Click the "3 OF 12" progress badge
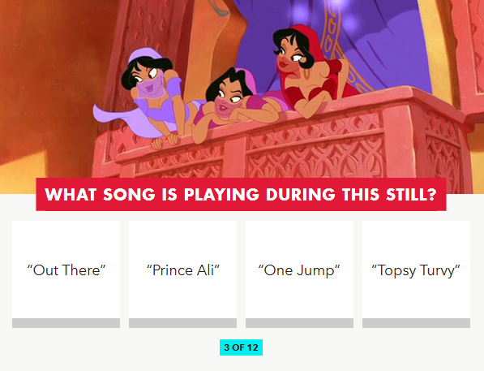This screenshot has height=371, width=484. (241, 347)
